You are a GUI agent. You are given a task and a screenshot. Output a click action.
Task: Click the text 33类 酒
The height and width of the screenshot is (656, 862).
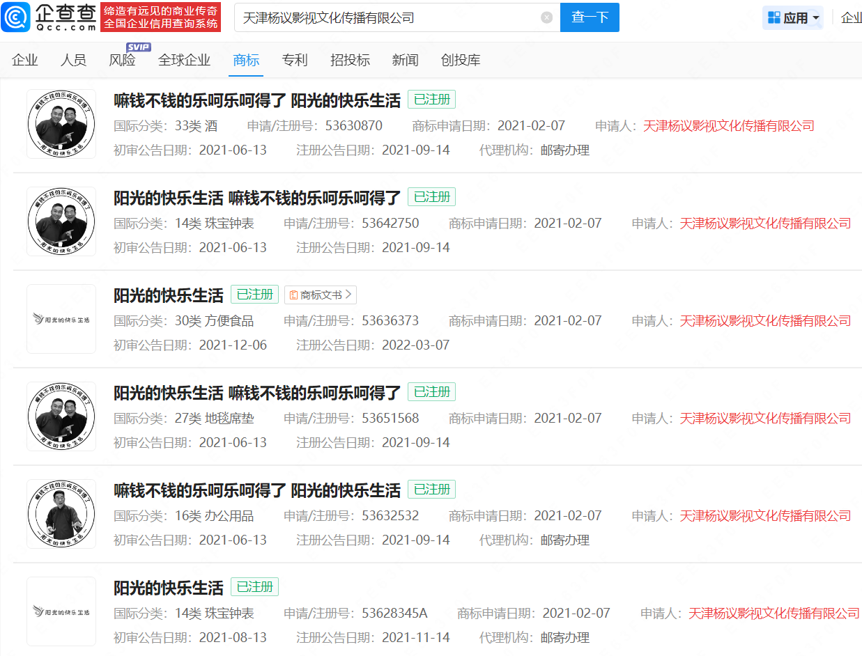(x=196, y=126)
